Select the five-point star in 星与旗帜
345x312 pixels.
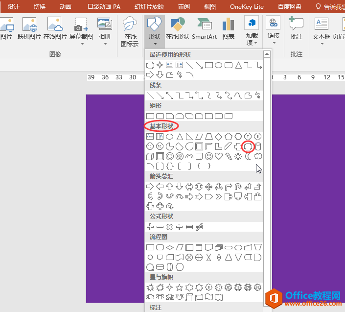pos(179,288)
